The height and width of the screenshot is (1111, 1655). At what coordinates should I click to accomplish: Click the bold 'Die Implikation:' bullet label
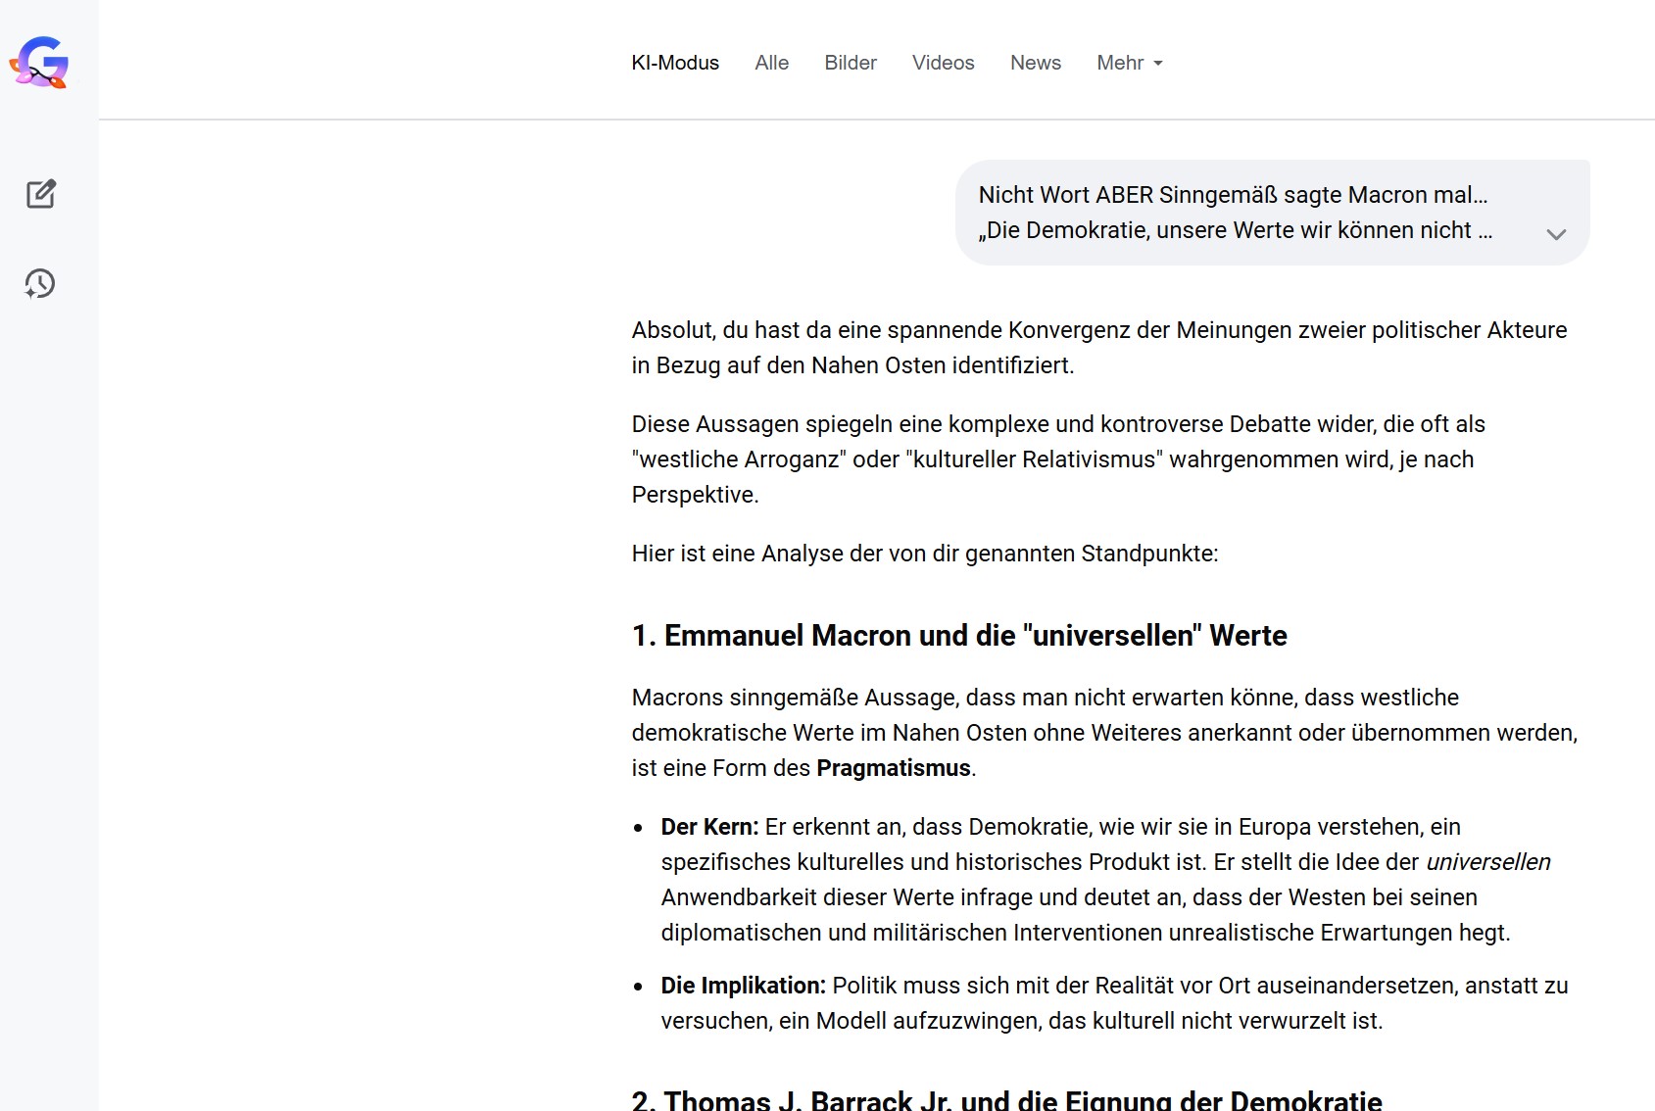pyautogui.click(x=743, y=986)
